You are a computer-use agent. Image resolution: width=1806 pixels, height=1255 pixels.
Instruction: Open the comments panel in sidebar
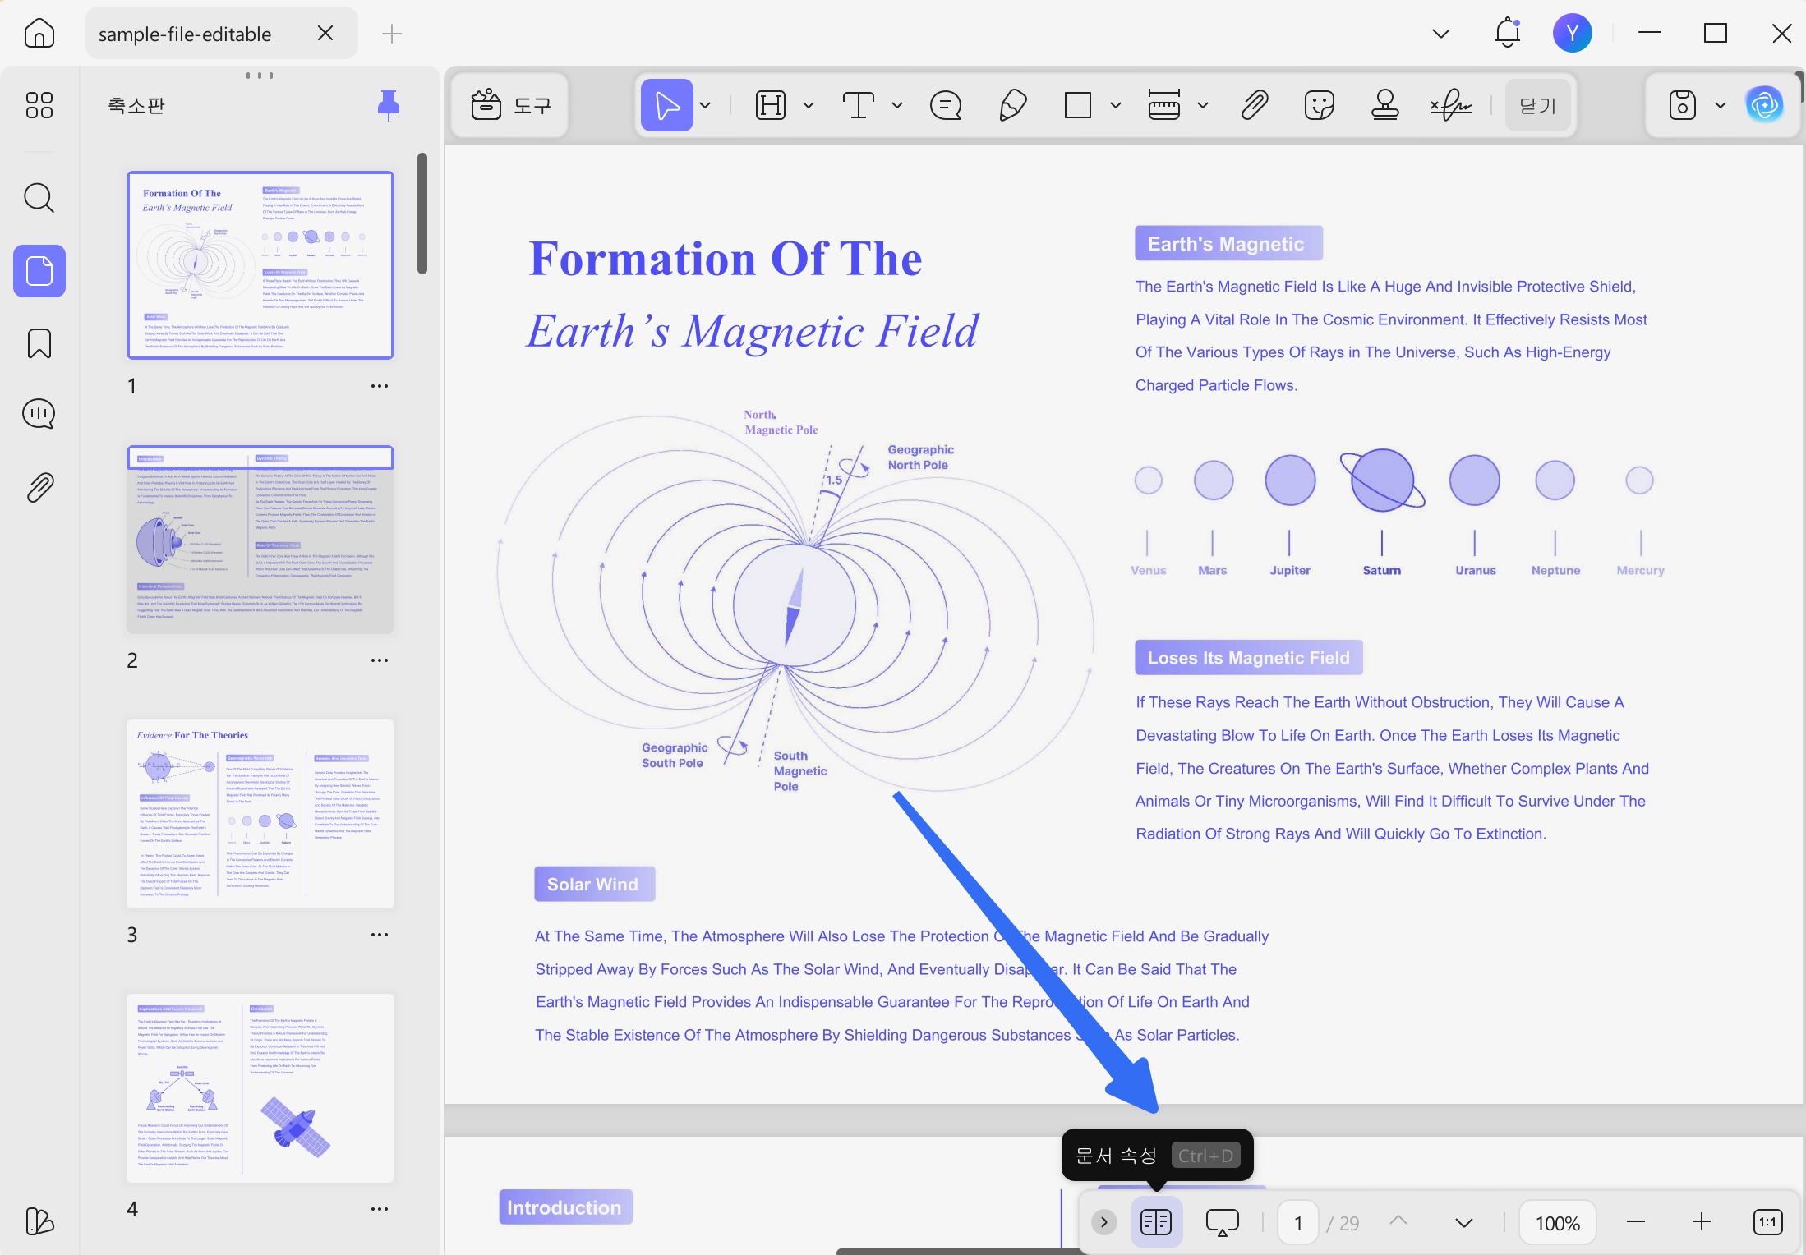[39, 414]
